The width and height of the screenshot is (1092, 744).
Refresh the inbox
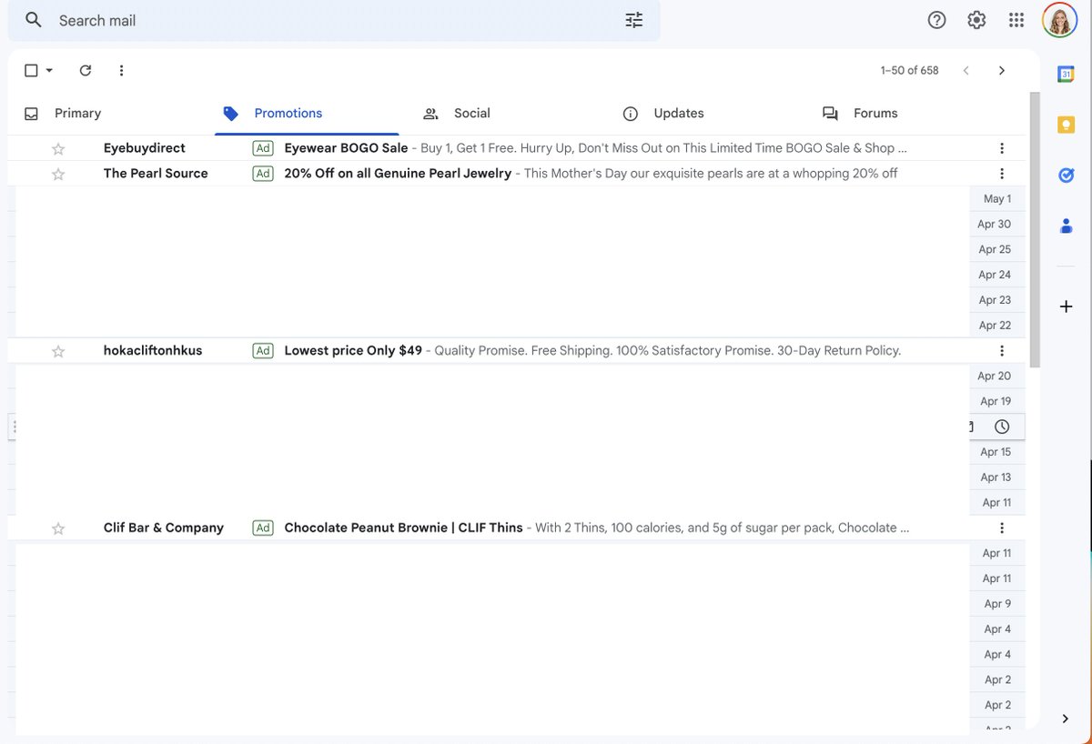[86, 70]
